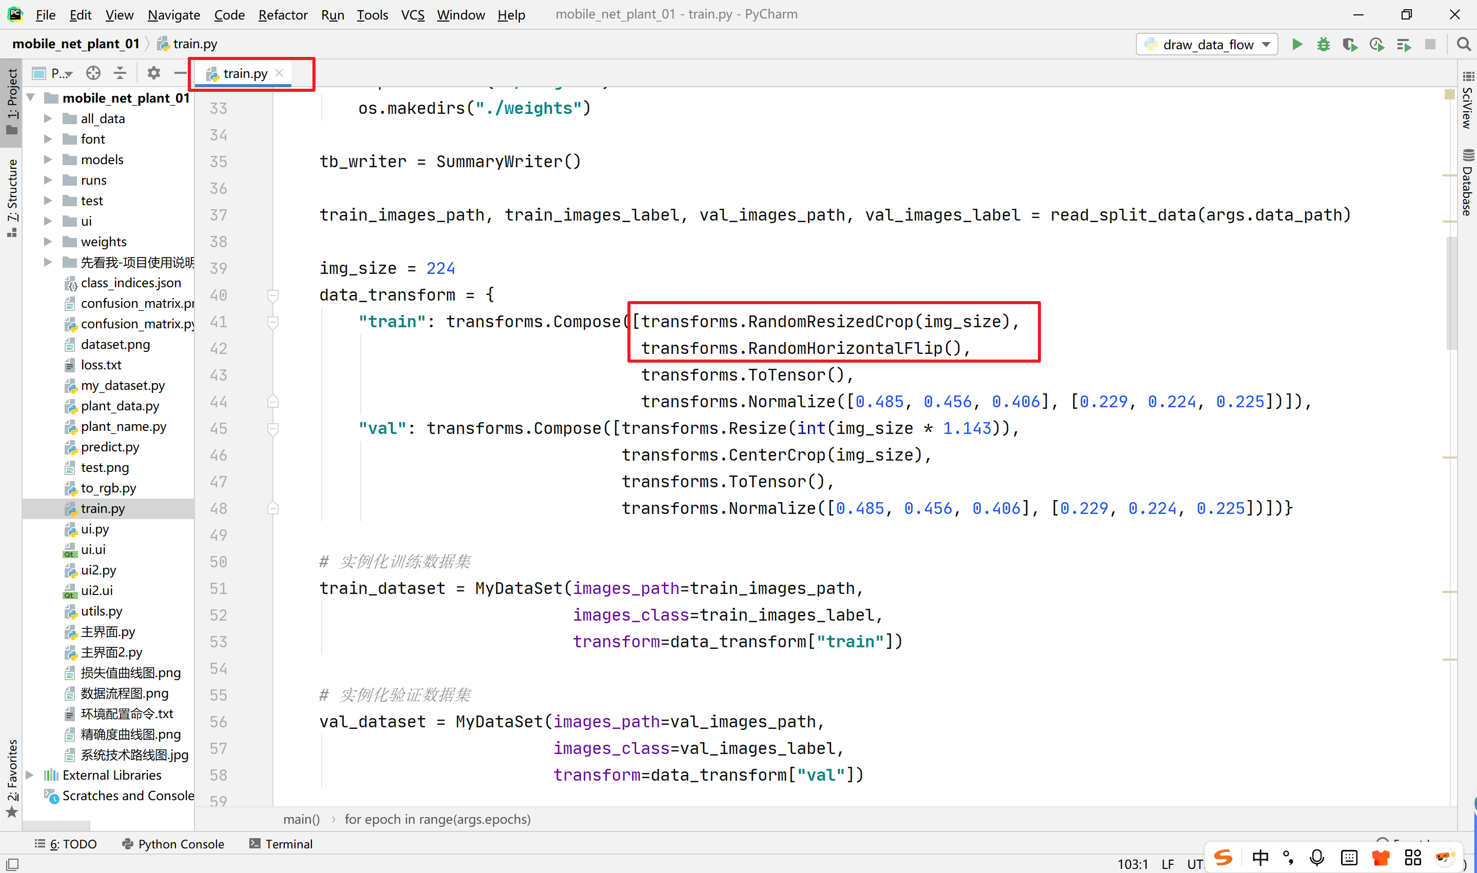1477x873 pixels.
Task: Toggle the Database side panel
Action: tap(1468, 183)
